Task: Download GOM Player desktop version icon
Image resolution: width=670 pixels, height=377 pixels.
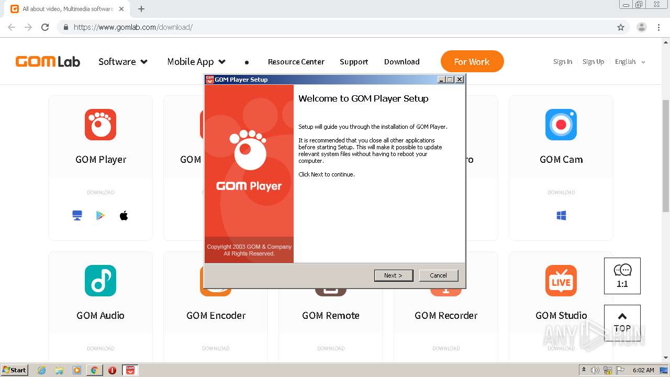Action: click(x=77, y=216)
